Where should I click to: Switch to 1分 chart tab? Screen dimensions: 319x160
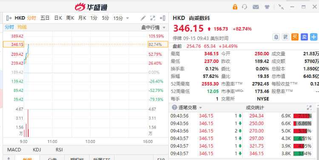(x=94, y=18)
